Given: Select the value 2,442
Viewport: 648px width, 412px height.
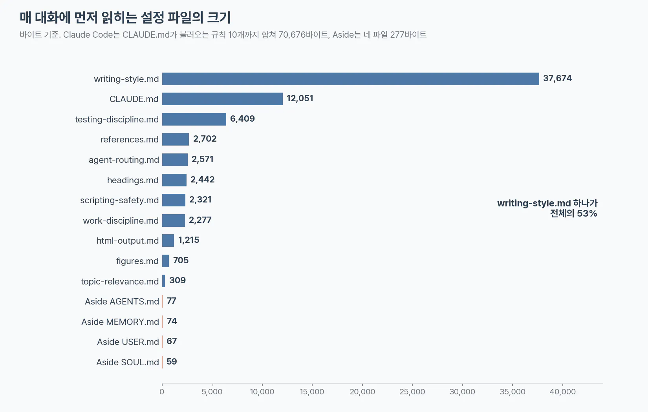Looking at the screenshot, I should pos(203,179).
